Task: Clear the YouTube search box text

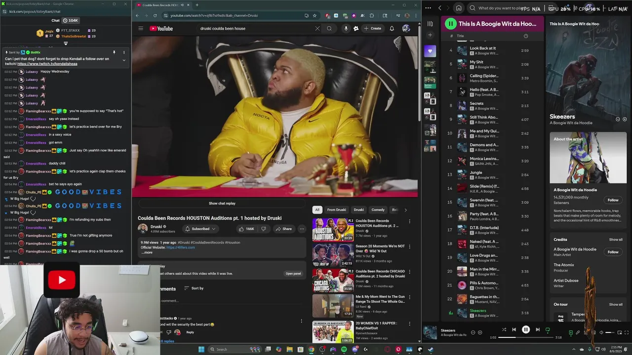Action: coord(317,29)
